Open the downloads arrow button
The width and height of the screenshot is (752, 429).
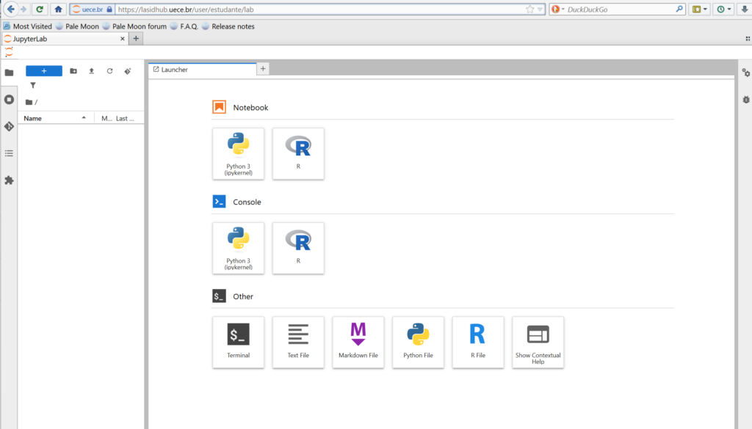[x=745, y=9]
